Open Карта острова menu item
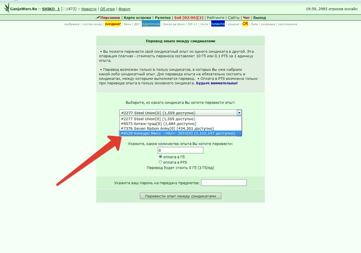The image size is (361, 253). click(x=137, y=18)
